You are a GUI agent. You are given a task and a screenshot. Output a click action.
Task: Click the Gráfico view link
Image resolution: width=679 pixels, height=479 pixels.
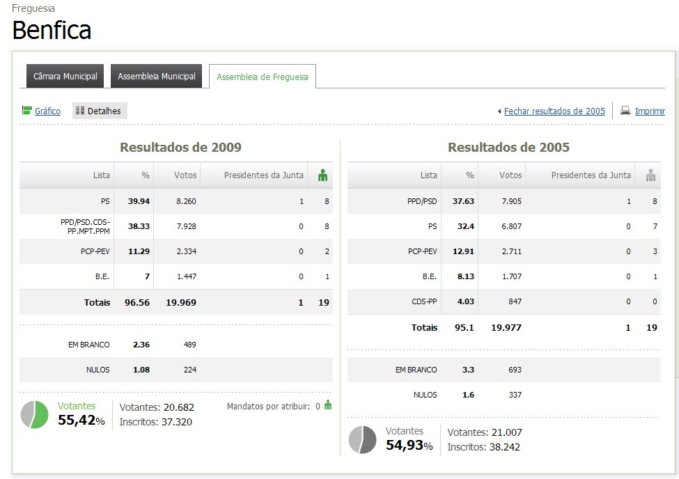tap(47, 111)
